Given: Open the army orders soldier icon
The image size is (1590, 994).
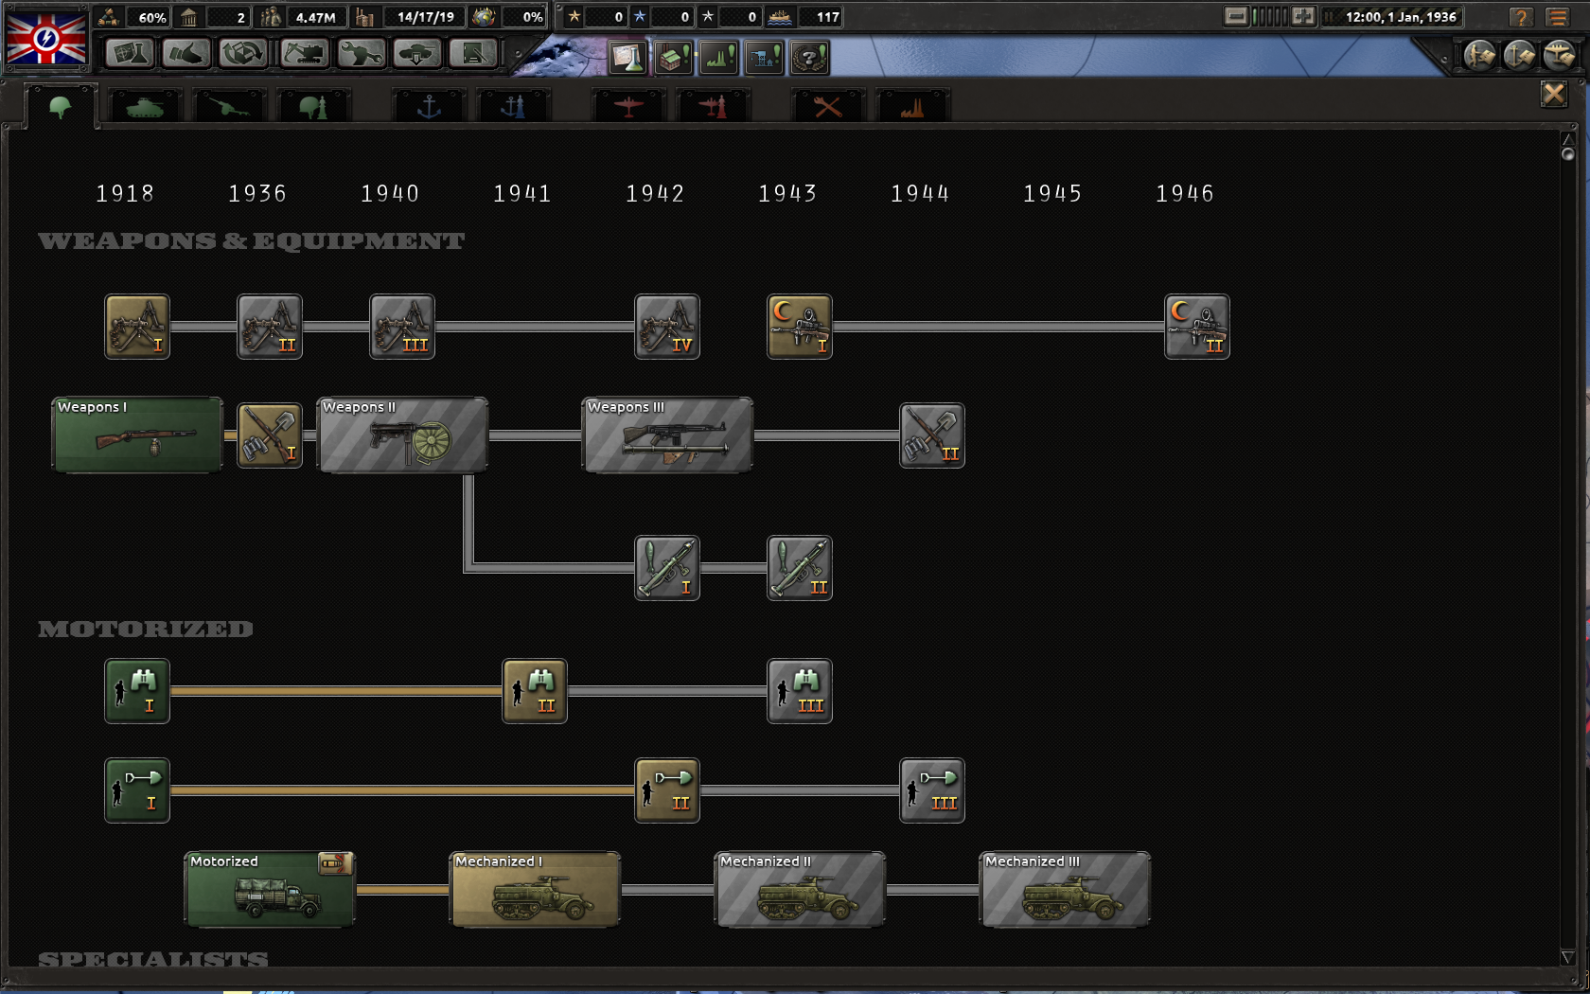Looking at the screenshot, I should coord(1479,56).
